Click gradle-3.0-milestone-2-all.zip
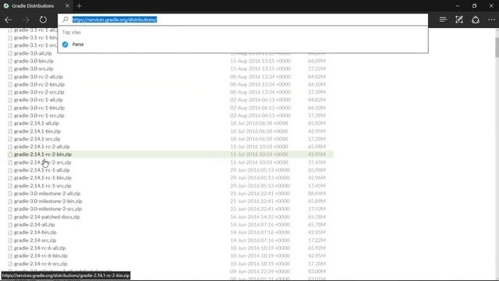The image size is (499, 281). 47,194
